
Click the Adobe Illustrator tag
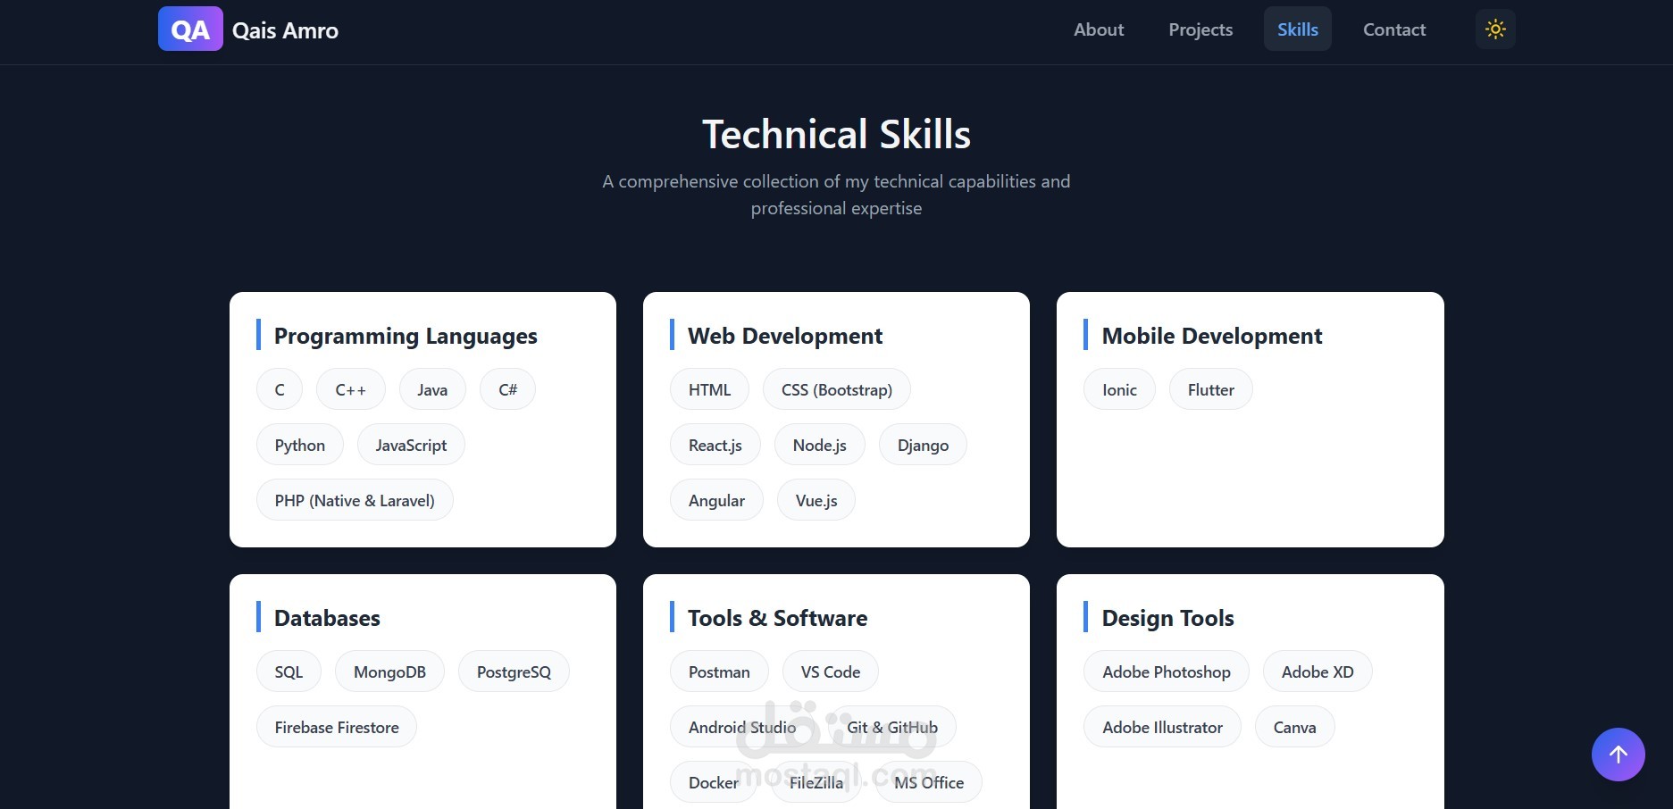pyautogui.click(x=1162, y=727)
